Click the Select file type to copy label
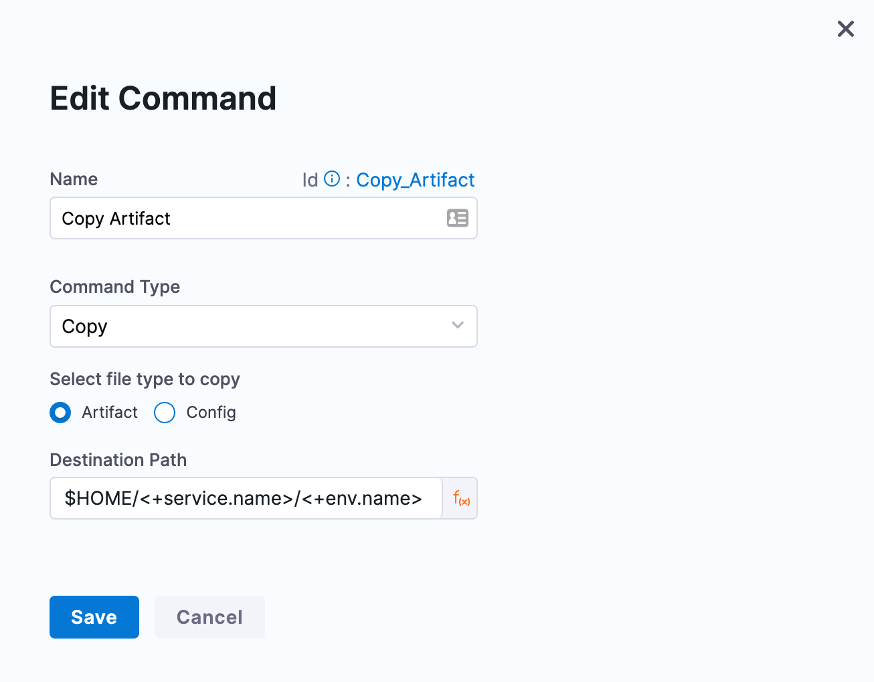874x682 pixels. click(x=145, y=379)
